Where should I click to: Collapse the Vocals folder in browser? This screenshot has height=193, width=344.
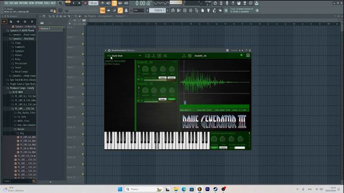pyautogui.click(x=19, y=129)
